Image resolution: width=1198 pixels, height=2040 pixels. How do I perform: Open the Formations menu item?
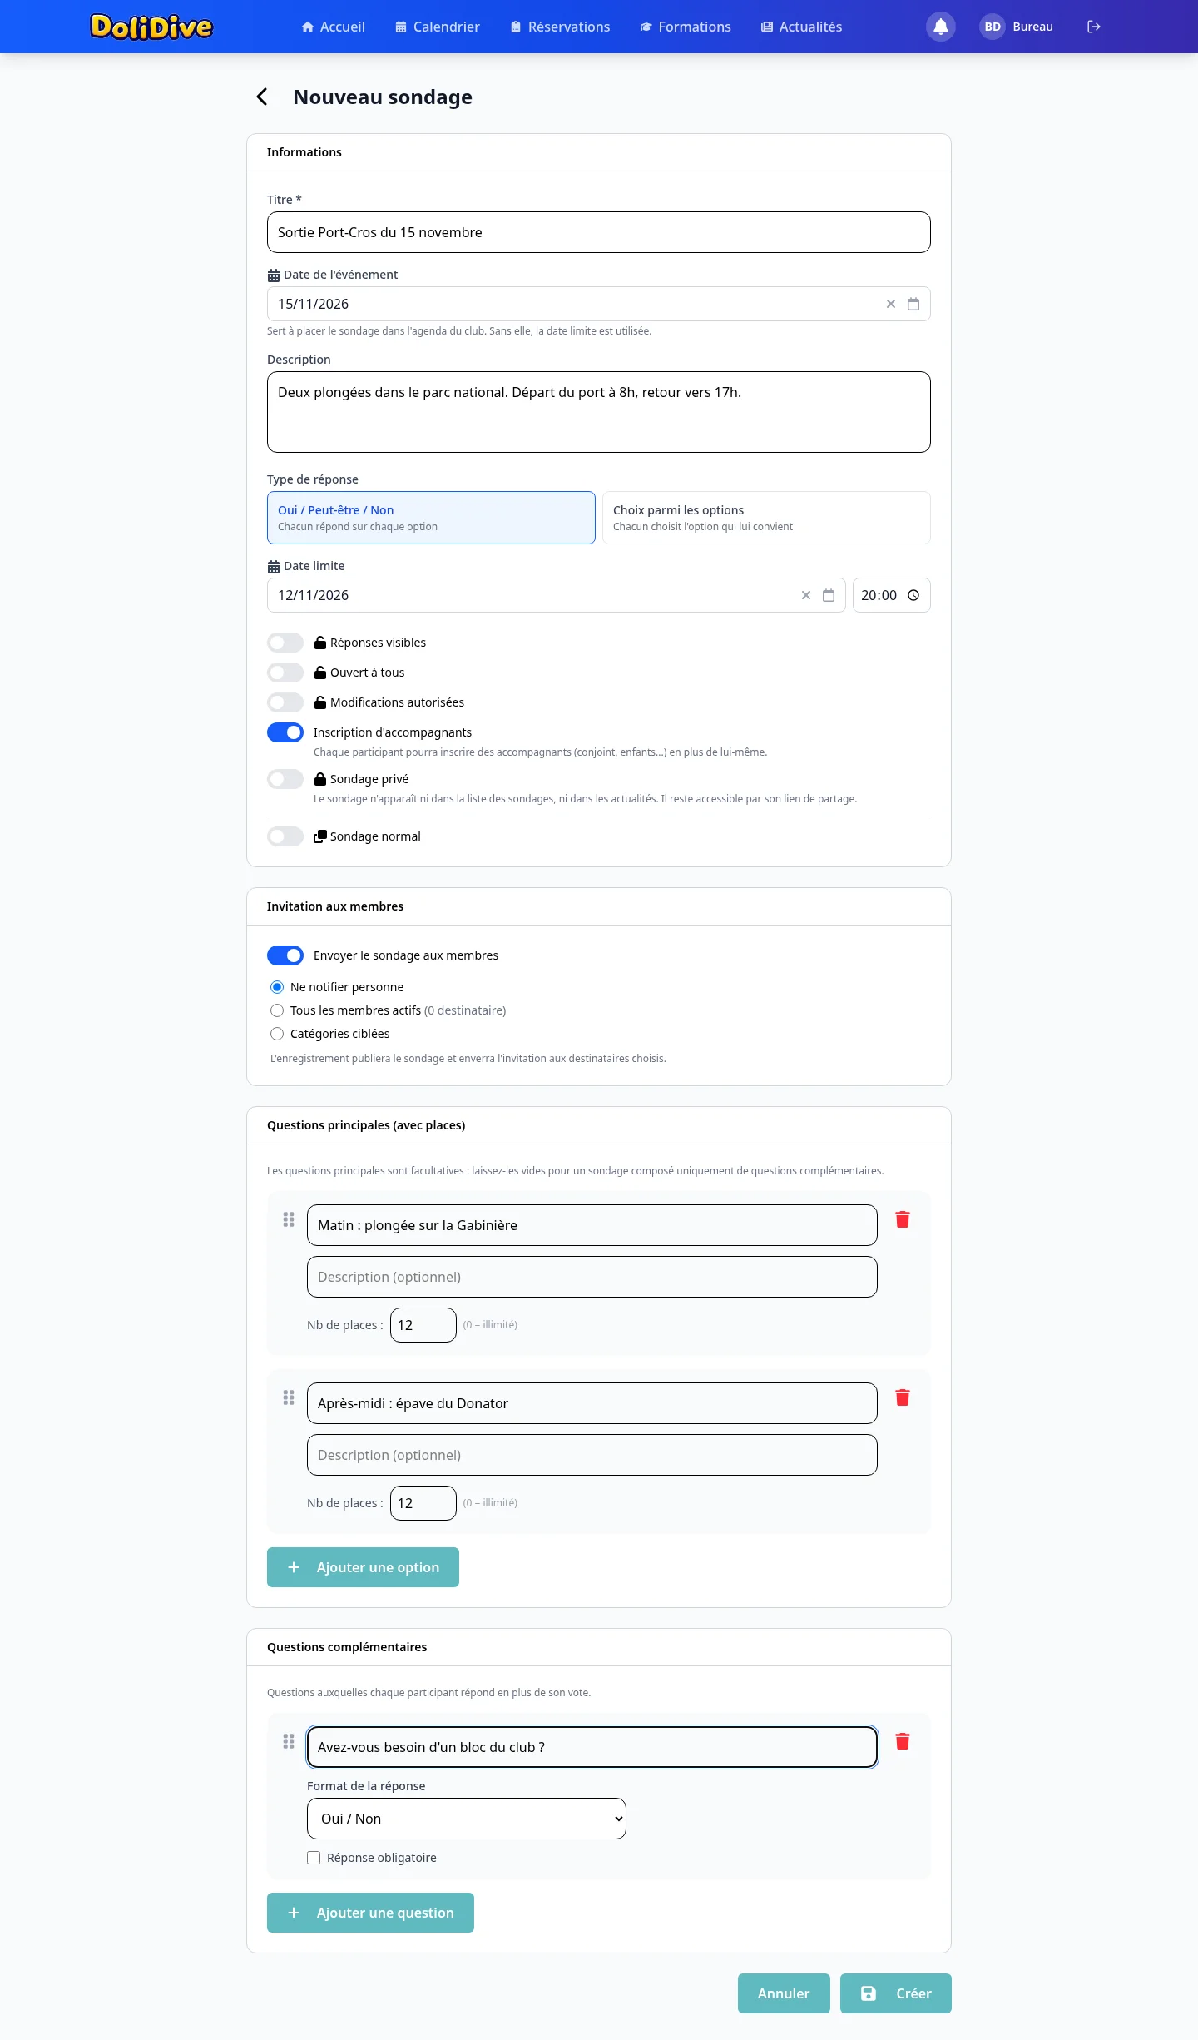686,27
